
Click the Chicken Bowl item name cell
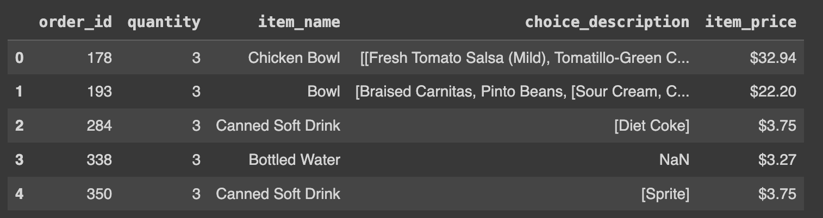pos(294,57)
